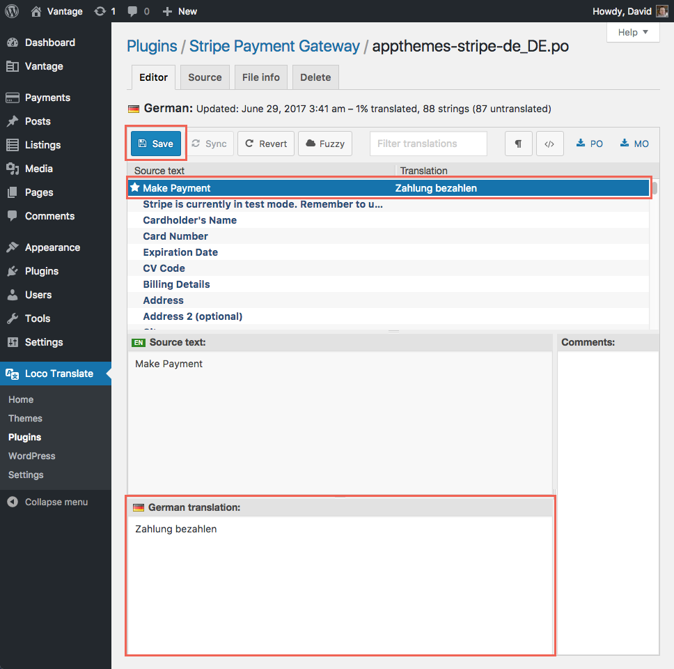Image resolution: width=674 pixels, height=669 pixels.
Task: Select the Address 2 (optional) string
Action: [x=389, y=316]
